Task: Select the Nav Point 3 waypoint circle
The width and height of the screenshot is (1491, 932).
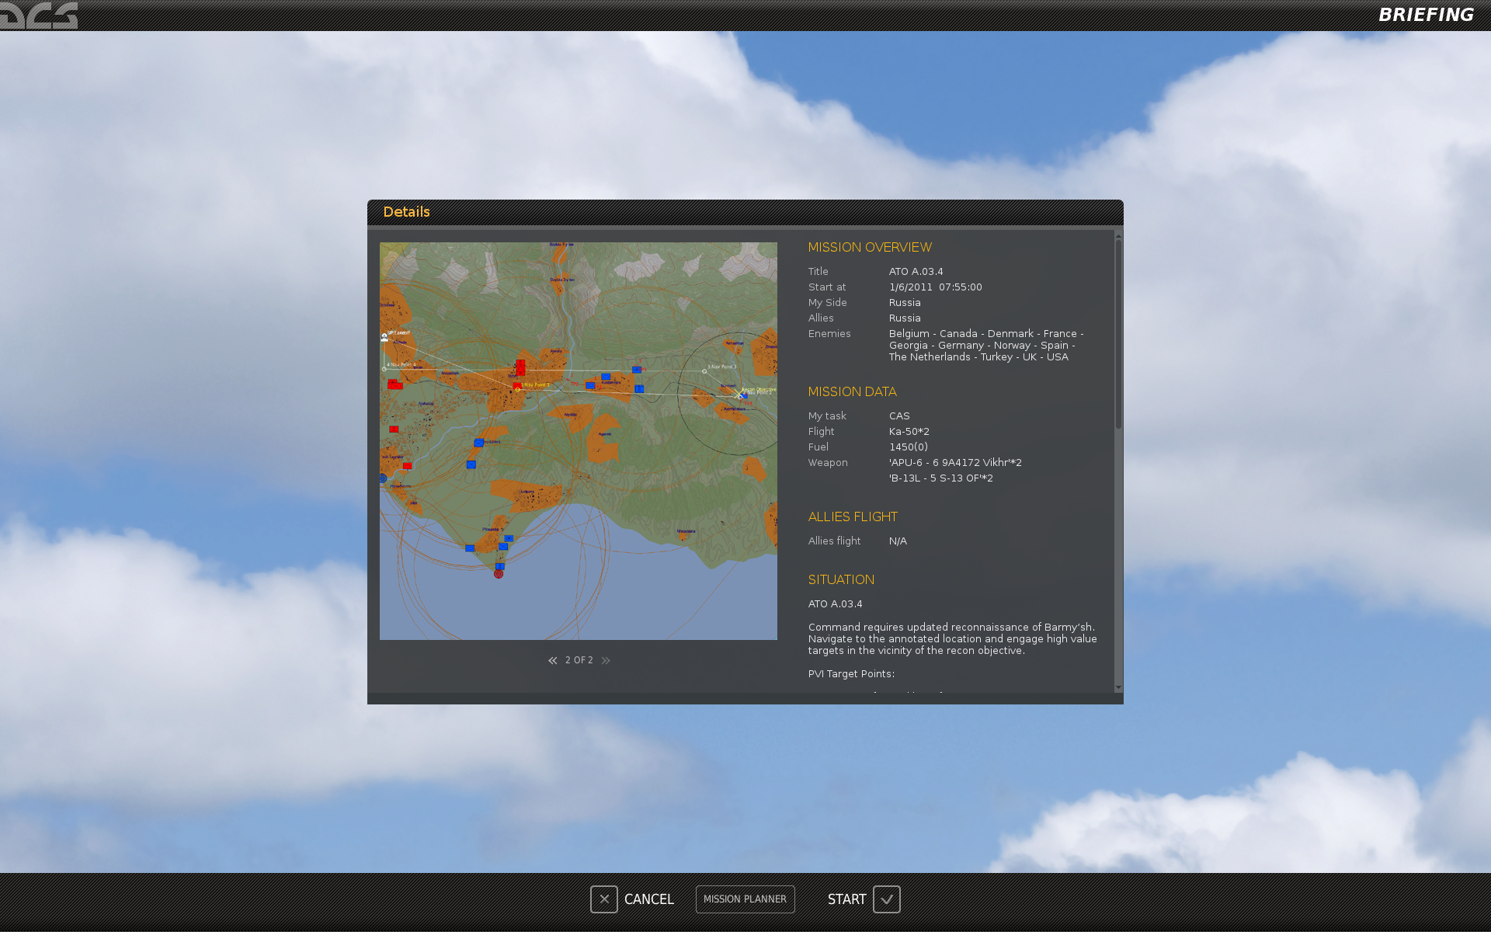Action: click(x=704, y=371)
